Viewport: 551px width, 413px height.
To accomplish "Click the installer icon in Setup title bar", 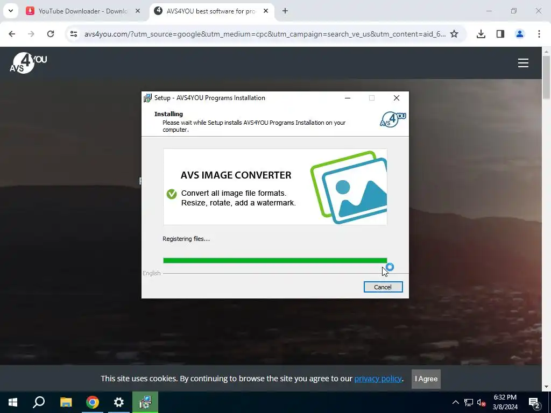I will click(x=147, y=98).
